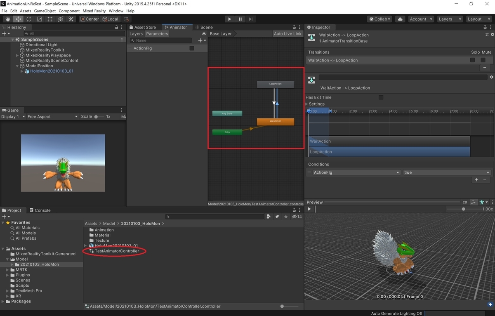
Task: Toggle ActionFlg parameter checkbox
Action: coord(192,48)
